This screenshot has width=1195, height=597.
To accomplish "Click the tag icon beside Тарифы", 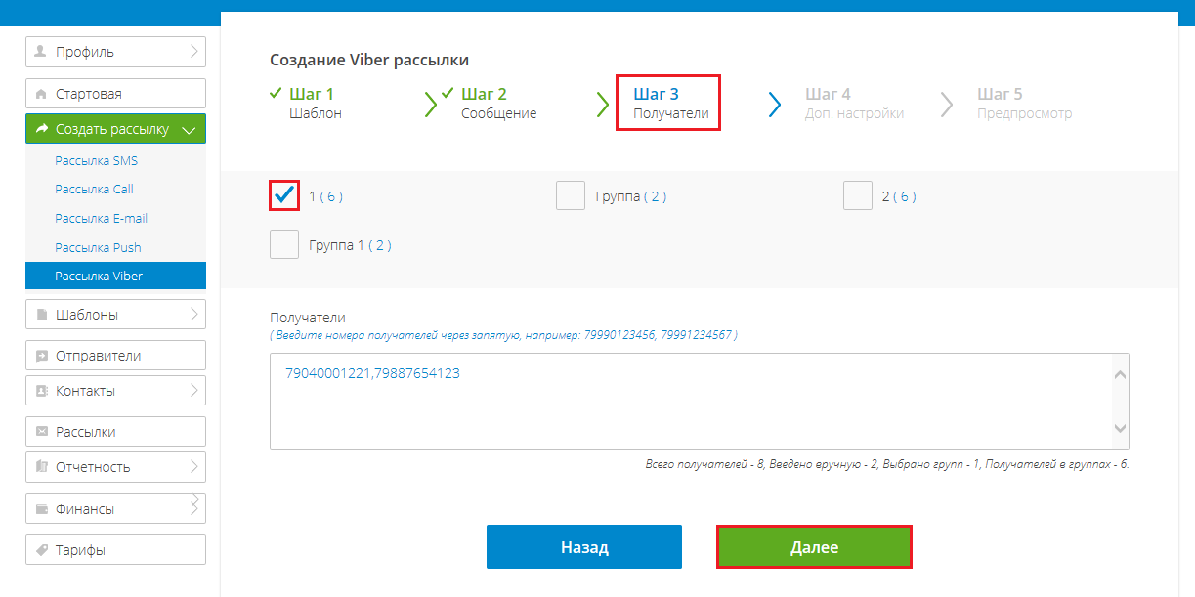I will [41, 550].
